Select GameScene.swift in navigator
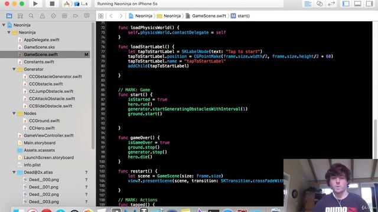This screenshot has width=378, height=212. (x=45, y=55)
